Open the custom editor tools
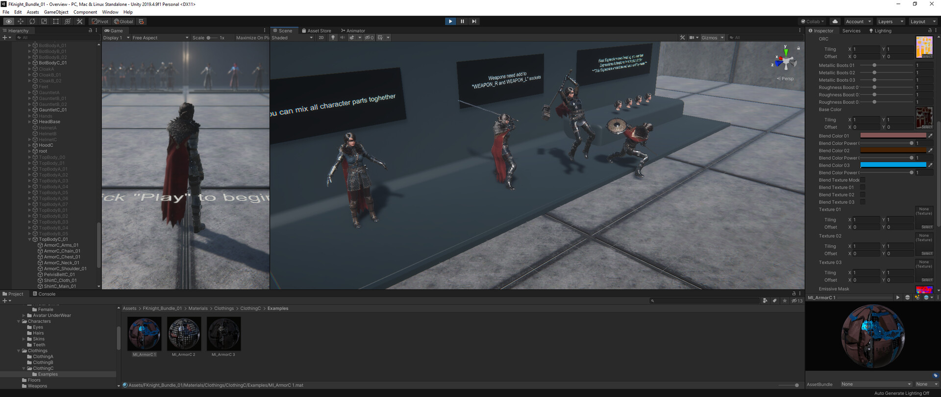Viewport: 941px width, 397px height. pyautogui.click(x=79, y=22)
